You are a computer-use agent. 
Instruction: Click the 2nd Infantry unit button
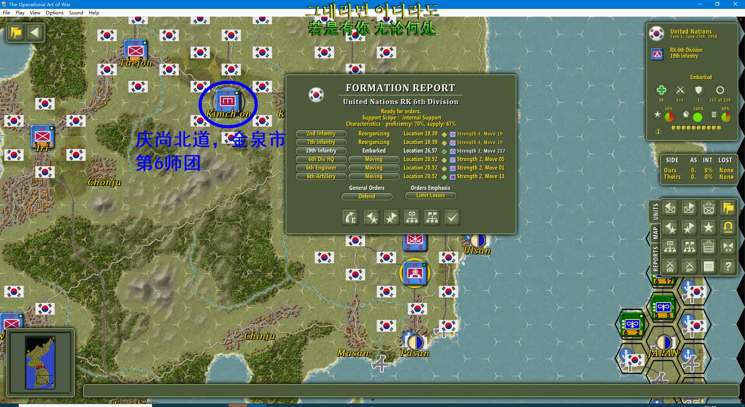321,134
